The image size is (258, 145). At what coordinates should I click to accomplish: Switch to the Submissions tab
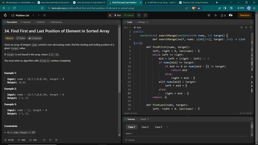tap(55, 22)
